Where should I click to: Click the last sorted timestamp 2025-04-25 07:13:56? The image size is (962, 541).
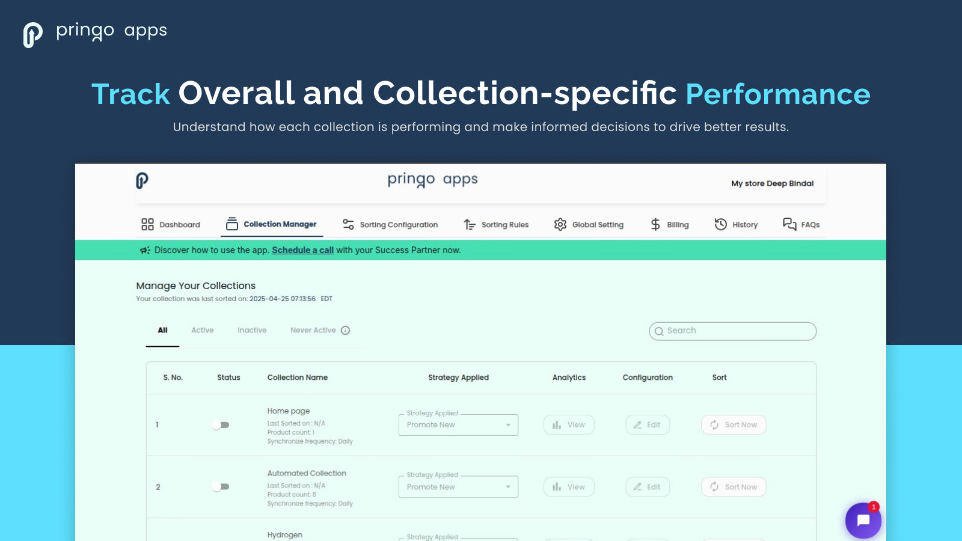tap(283, 299)
